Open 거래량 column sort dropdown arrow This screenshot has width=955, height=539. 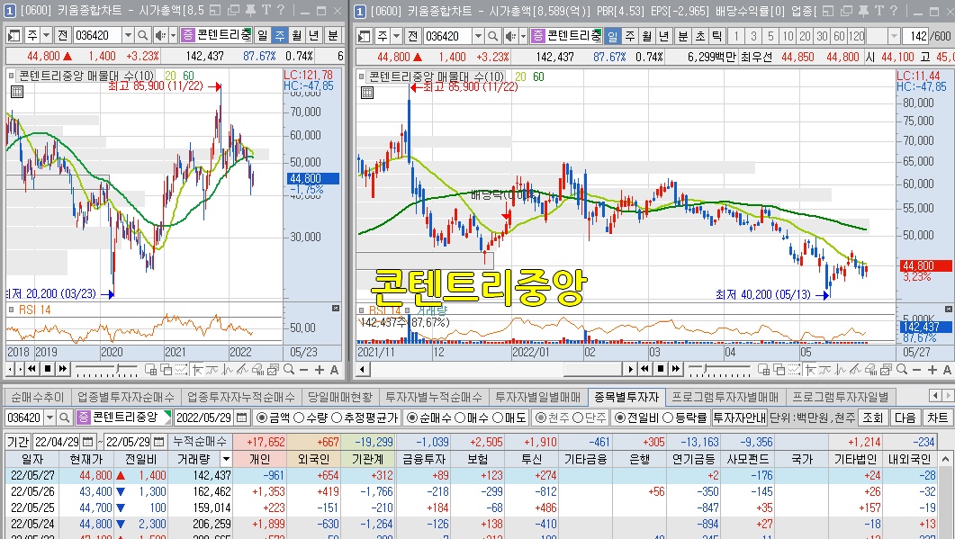click(225, 459)
